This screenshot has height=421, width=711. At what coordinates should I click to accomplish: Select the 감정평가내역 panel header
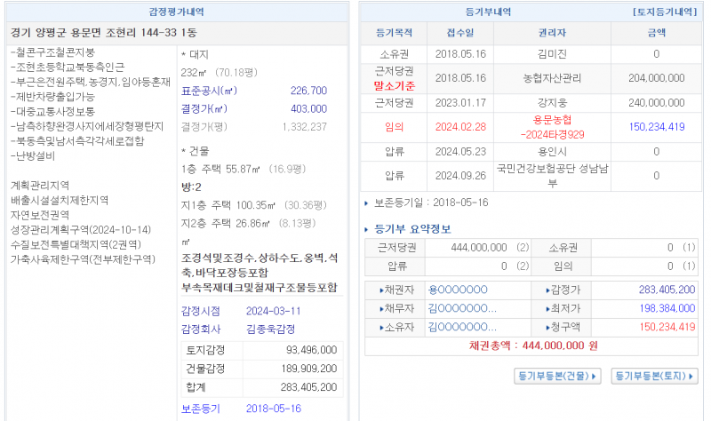[x=179, y=12]
